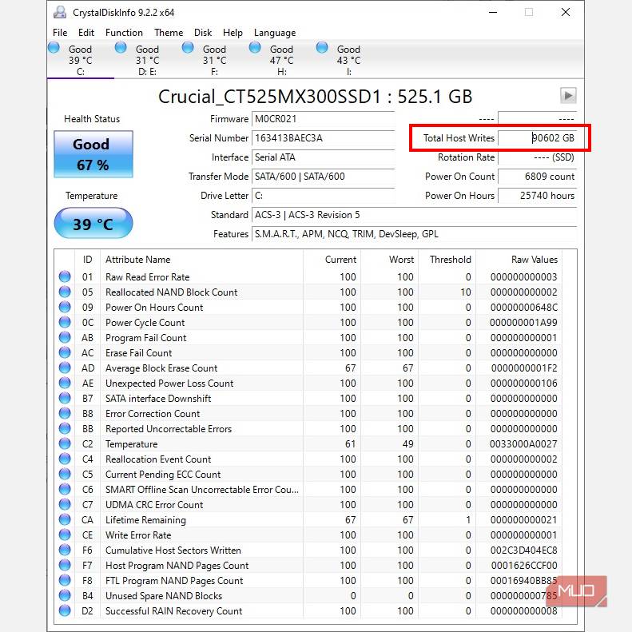Viewport: 632px width, 632px height.
Task: Click status icon for C2 Temperature row
Action: (65, 443)
